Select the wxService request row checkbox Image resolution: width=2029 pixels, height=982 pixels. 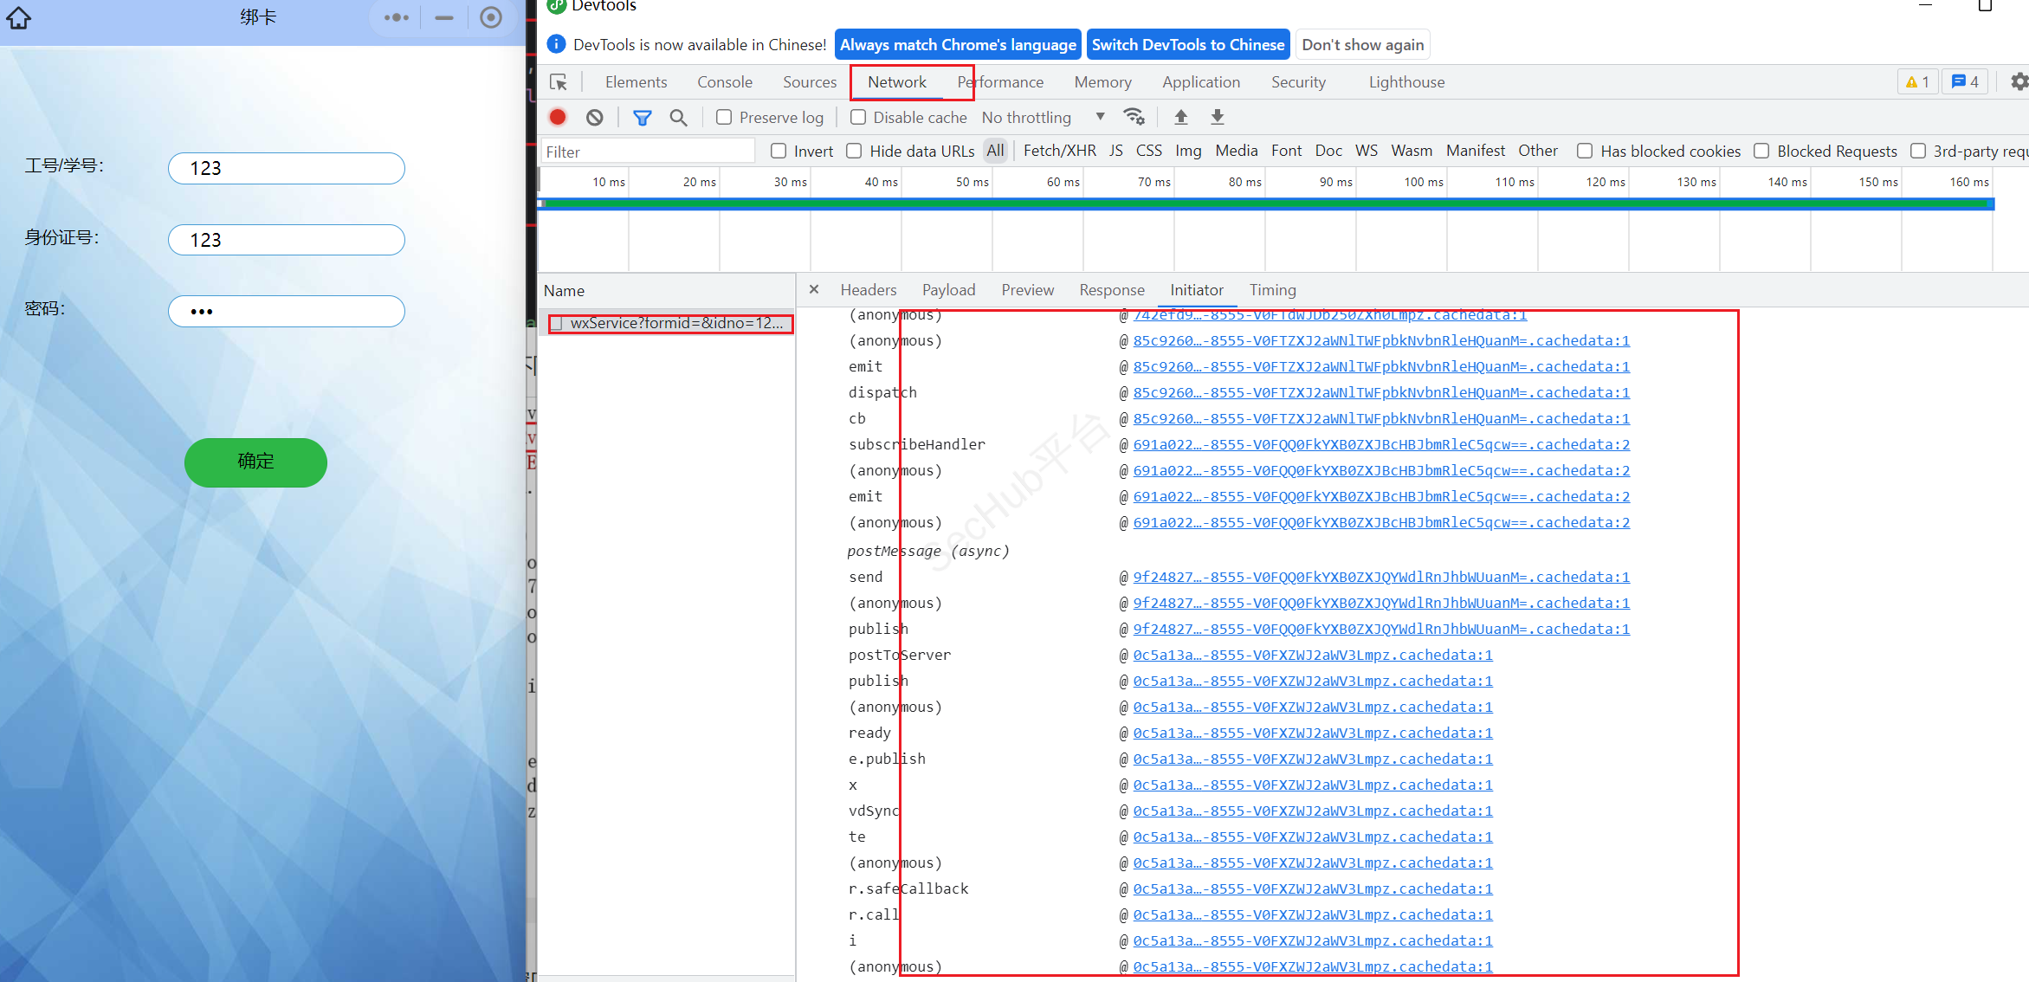tap(557, 323)
